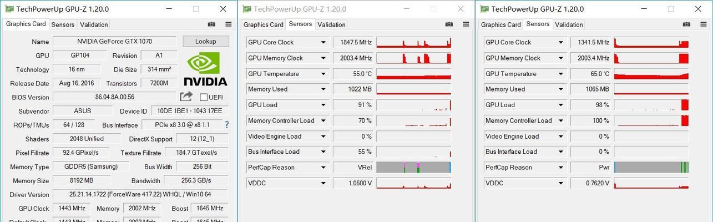Expand Memory Used dropdown in the middle window
The height and width of the screenshot is (222, 713).
tap(323, 89)
